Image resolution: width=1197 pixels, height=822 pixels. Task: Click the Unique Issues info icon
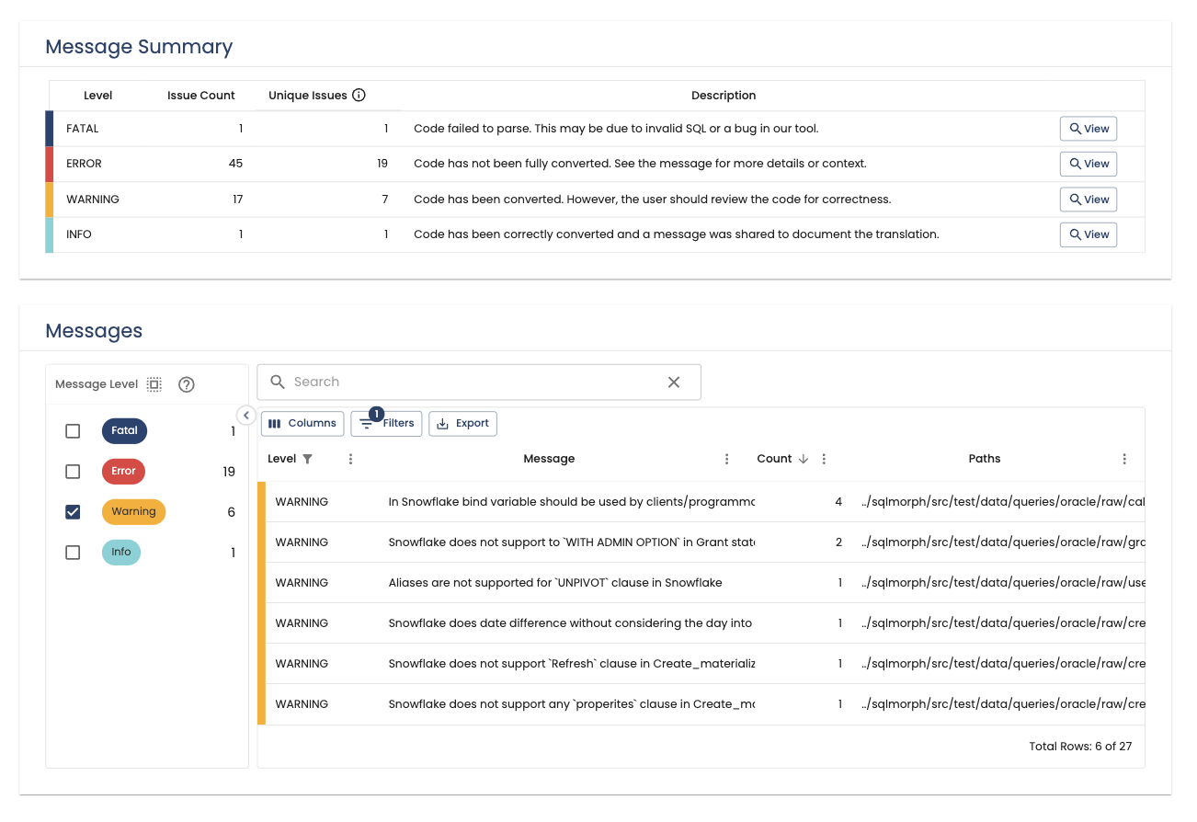[359, 96]
